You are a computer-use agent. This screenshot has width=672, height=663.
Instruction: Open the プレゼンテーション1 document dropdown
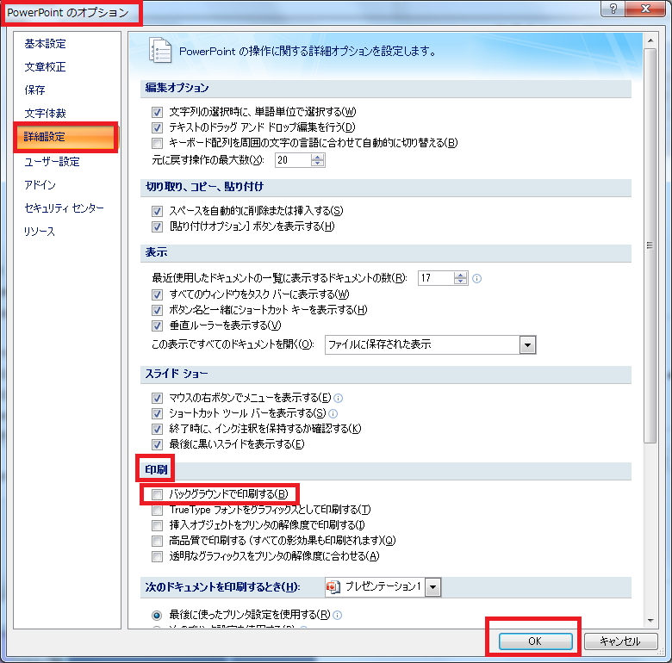[x=432, y=586]
